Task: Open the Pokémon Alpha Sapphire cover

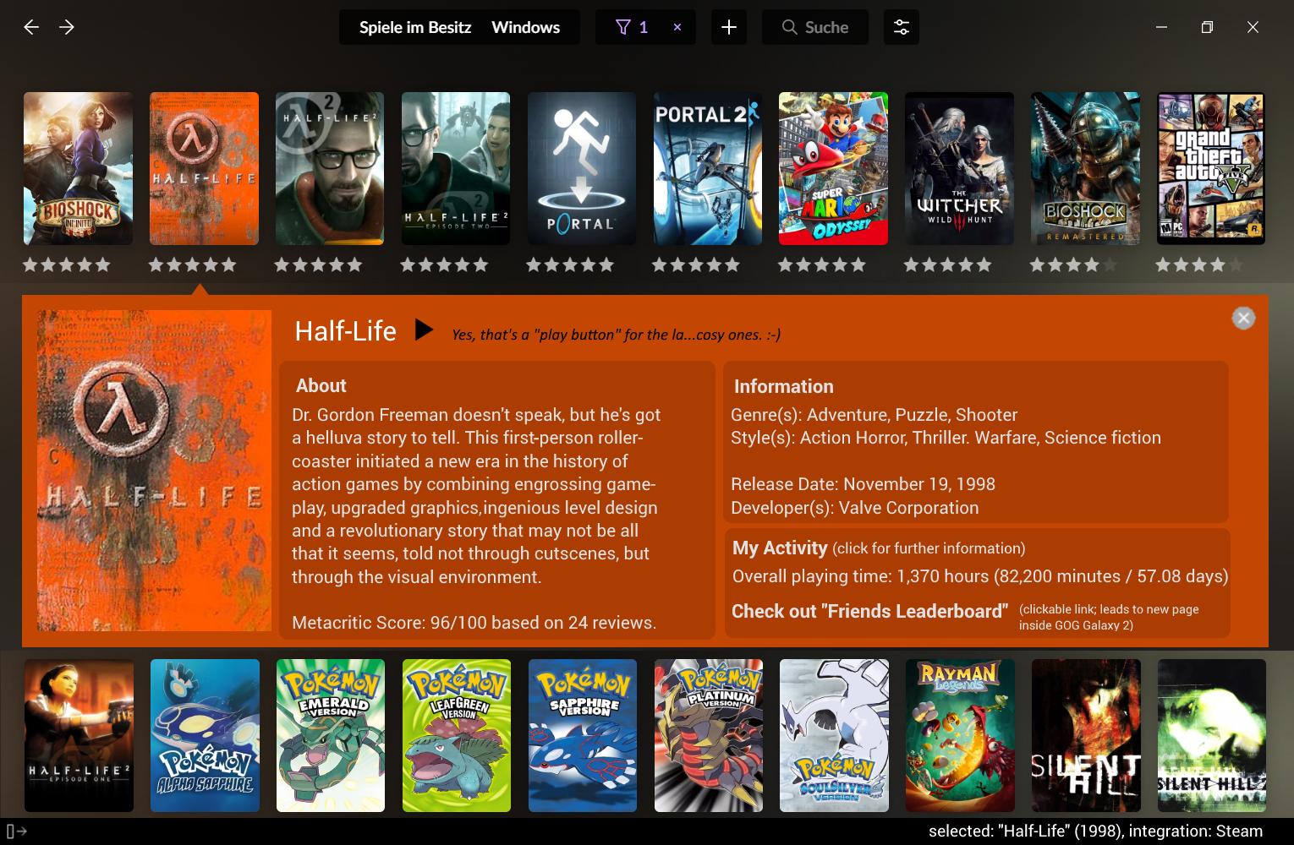Action: point(205,735)
